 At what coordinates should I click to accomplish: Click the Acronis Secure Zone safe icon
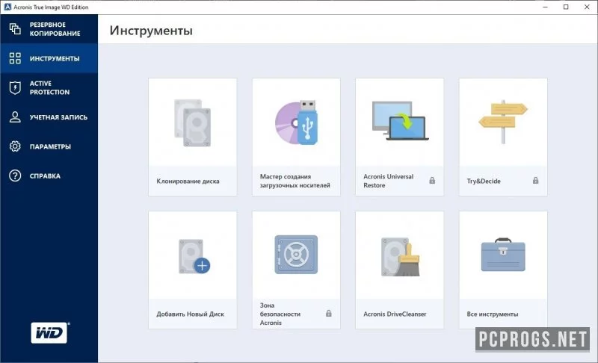tap(296, 255)
